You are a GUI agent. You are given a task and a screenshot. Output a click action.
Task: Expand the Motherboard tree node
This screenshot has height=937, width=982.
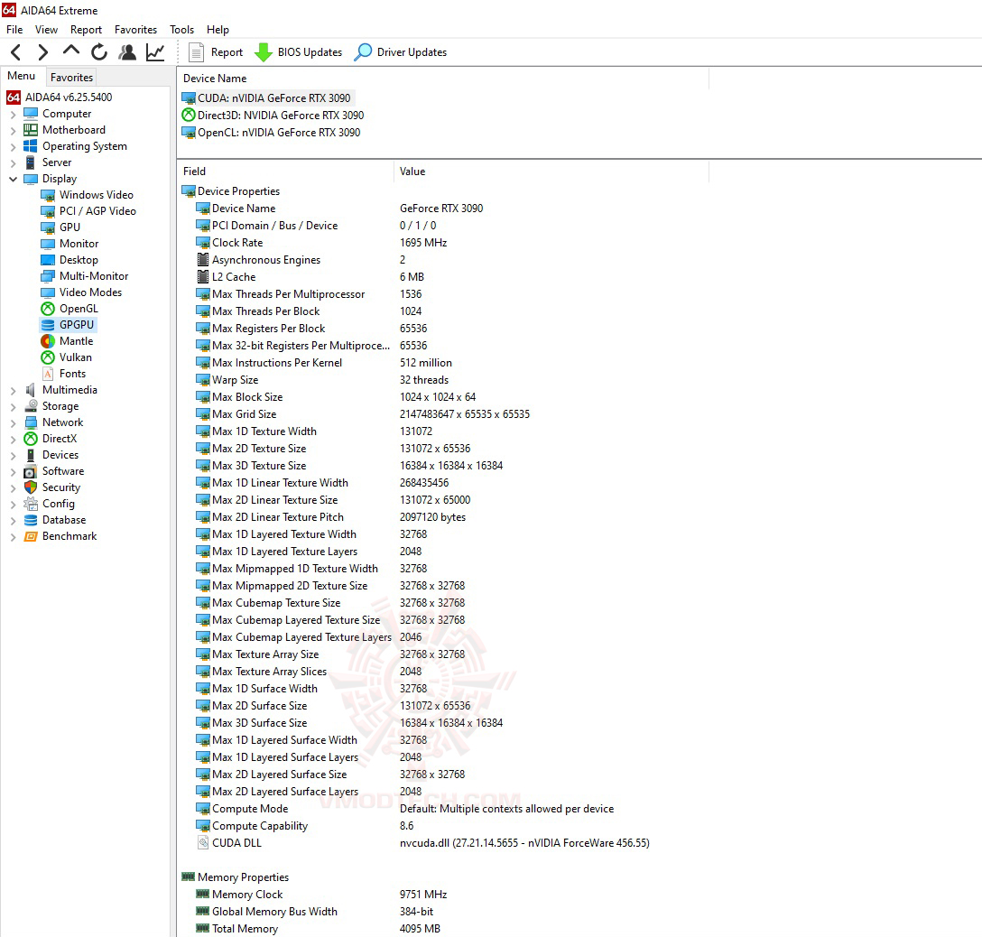[14, 130]
